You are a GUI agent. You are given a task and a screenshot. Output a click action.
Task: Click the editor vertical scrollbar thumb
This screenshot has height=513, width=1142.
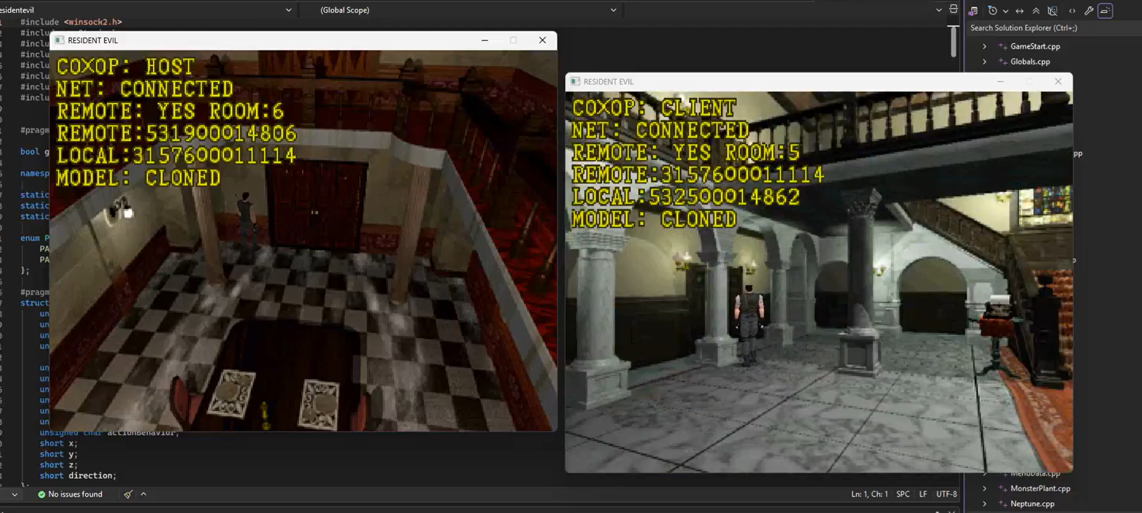[x=953, y=41]
